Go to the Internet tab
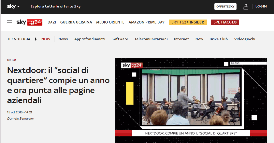Viewport: 274px width, 143px height. point(181,39)
